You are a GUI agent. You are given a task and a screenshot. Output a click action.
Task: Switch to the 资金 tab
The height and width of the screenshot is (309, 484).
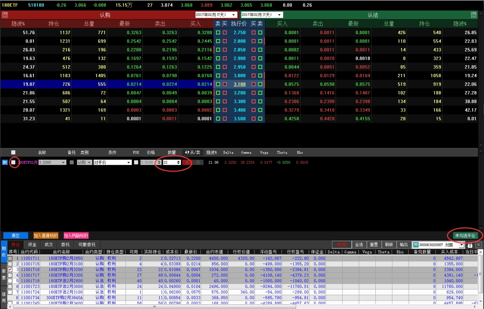[32, 245]
